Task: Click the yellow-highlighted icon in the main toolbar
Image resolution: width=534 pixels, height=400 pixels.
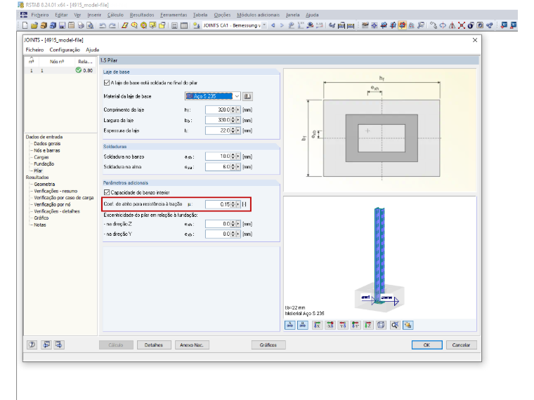Action: 402,25
